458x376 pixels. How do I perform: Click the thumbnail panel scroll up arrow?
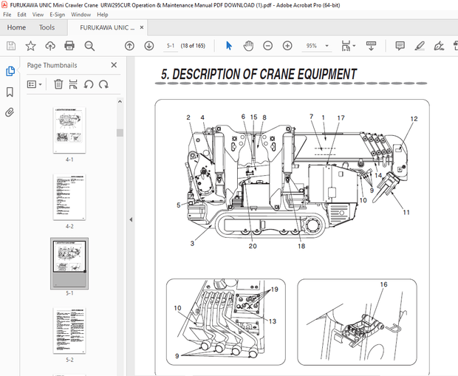120,102
